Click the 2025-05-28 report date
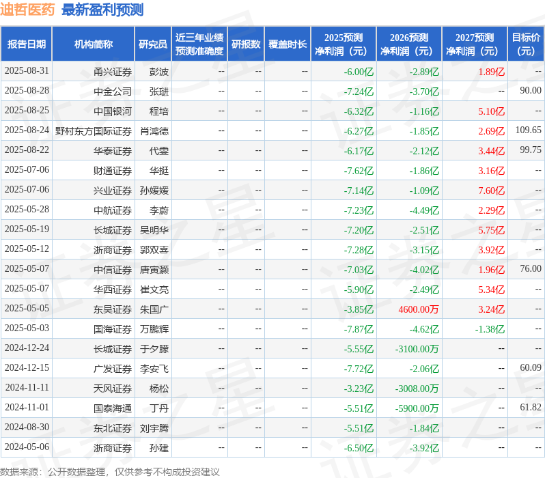The image size is (545, 478). [27, 210]
